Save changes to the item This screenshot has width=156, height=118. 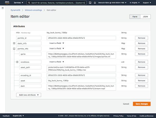(142, 104)
